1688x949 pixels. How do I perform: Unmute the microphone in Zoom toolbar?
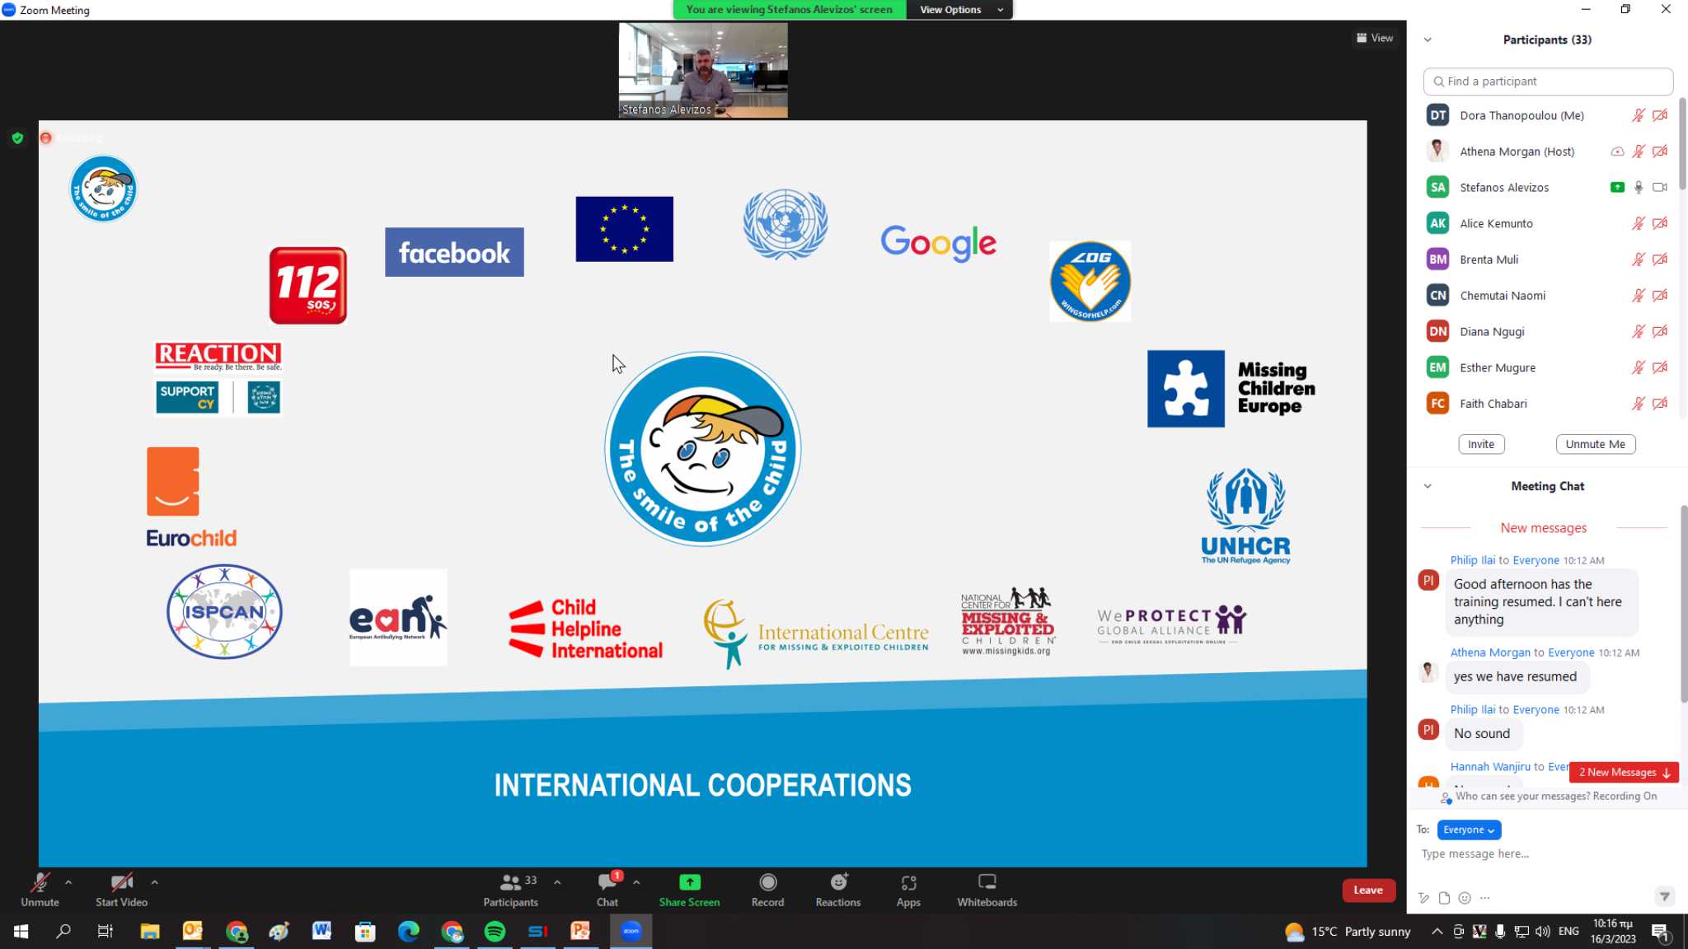[40, 890]
